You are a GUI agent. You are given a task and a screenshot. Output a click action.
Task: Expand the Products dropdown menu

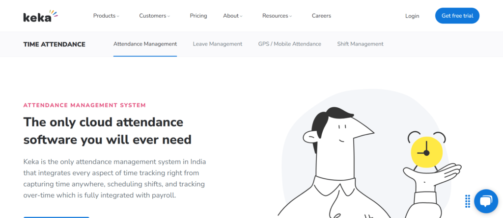pyautogui.click(x=106, y=16)
